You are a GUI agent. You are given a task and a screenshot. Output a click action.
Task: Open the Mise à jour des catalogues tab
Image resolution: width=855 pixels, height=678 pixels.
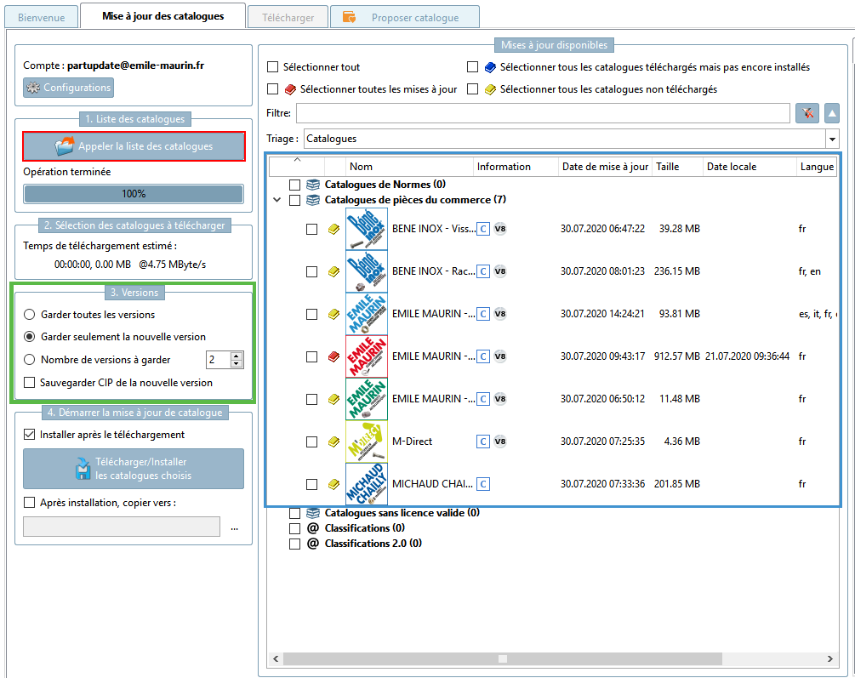pyautogui.click(x=163, y=16)
